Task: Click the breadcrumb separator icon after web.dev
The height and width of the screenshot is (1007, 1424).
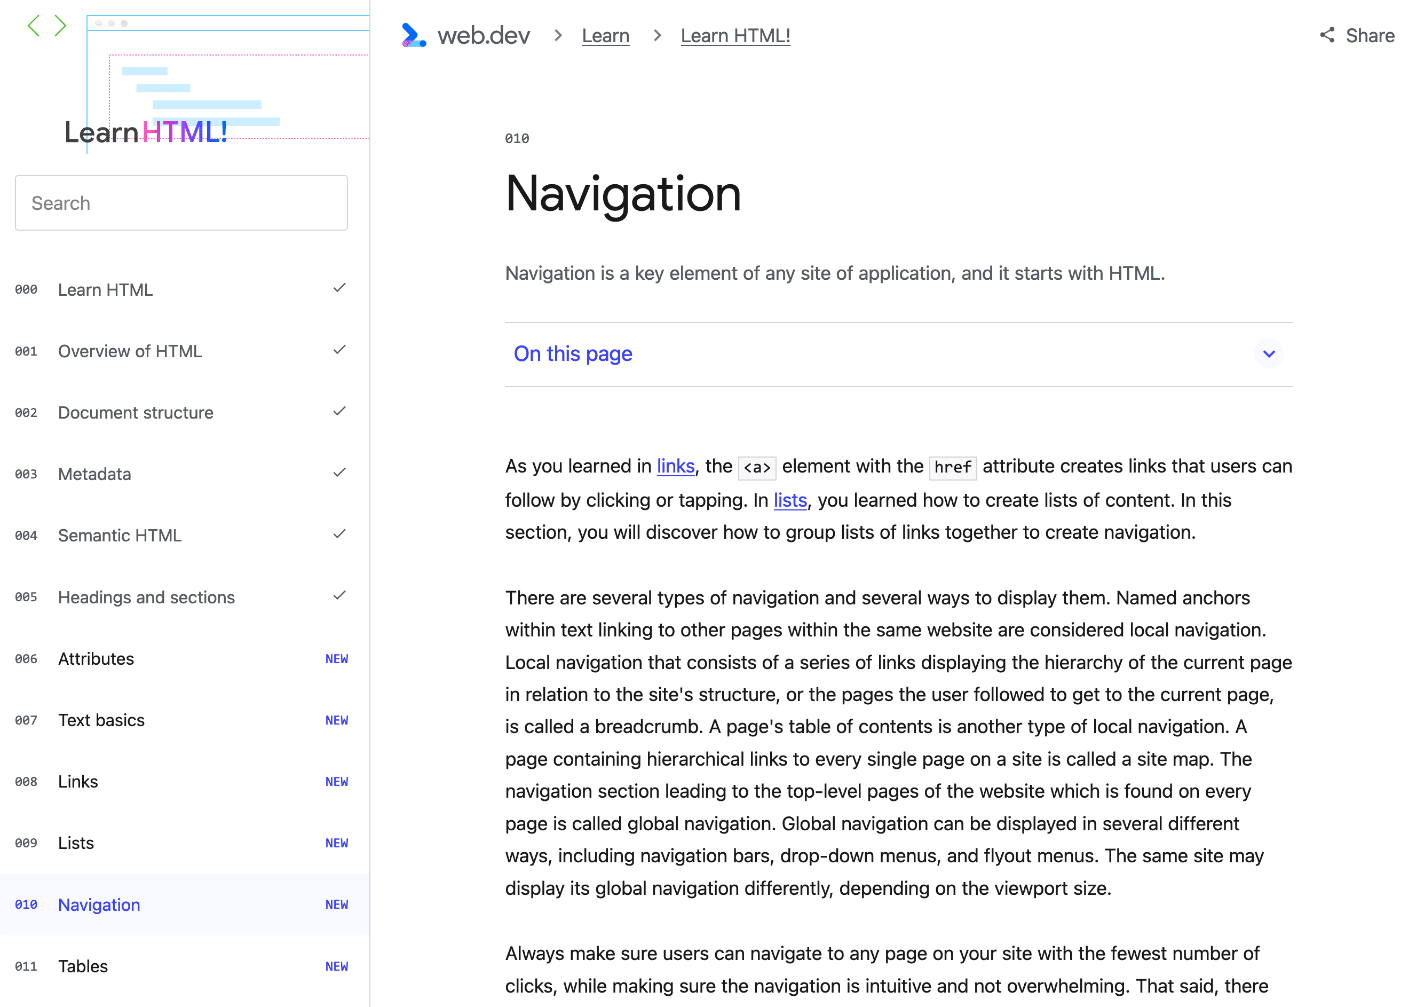Action: pos(556,36)
